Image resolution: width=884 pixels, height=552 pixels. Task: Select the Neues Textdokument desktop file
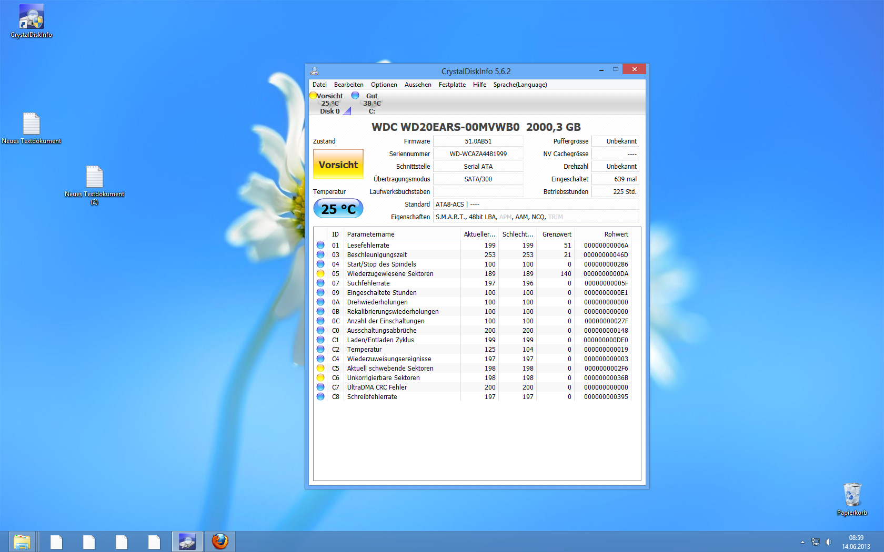point(32,128)
